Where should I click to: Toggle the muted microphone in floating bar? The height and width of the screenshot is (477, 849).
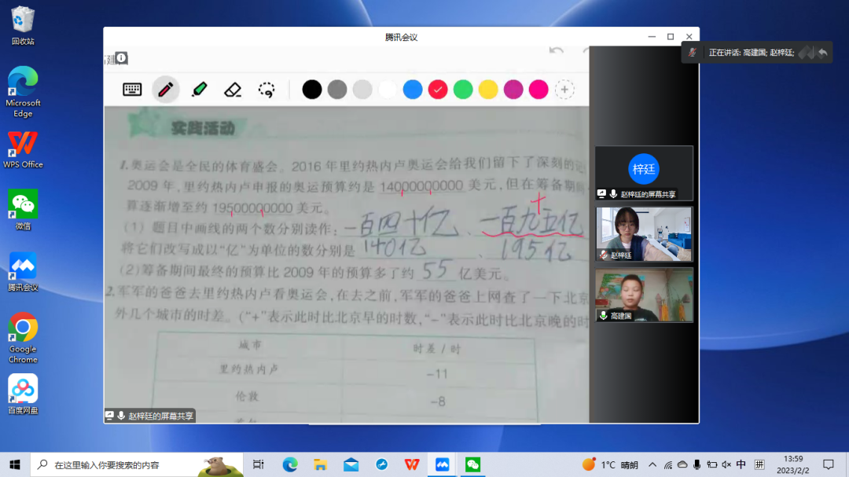point(692,53)
